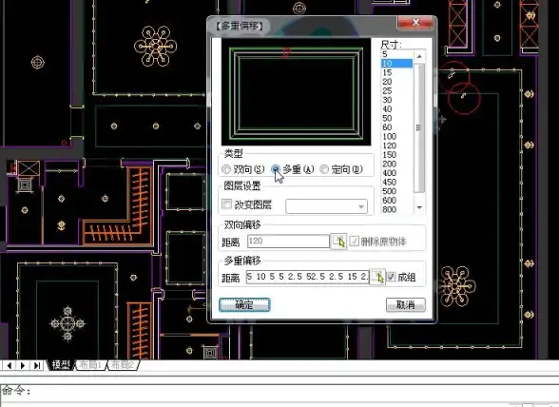Select the 多重(A) radio button
Viewport: 559px width, 407px height.
click(x=276, y=169)
